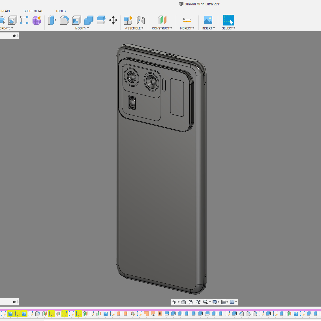The width and height of the screenshot is (321, 321).
Task: Select the first feature in the timeline
Action: pos(4,314)
